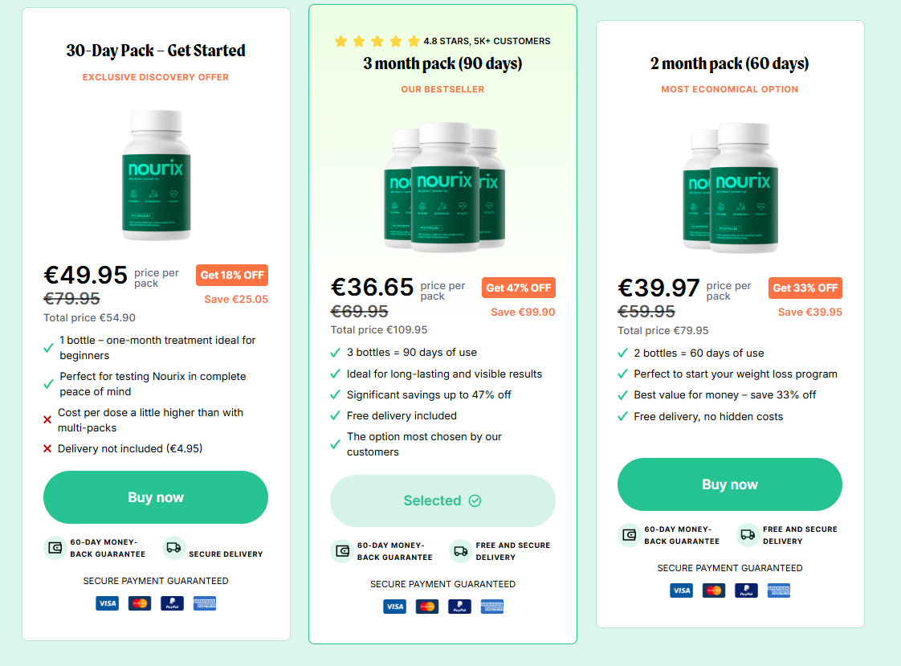This screenshot has height=666, width=901.
Task: Click the Mastercard icon in the 3 month pack card
Action: (x=427, y=607)
